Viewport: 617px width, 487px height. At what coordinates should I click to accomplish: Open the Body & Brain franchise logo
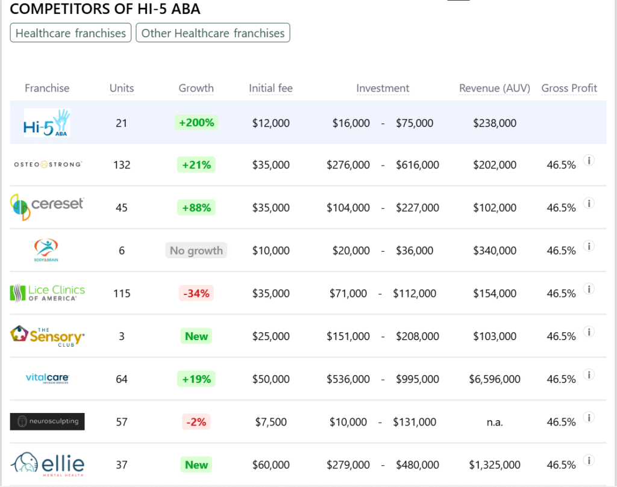pos(46,250)
